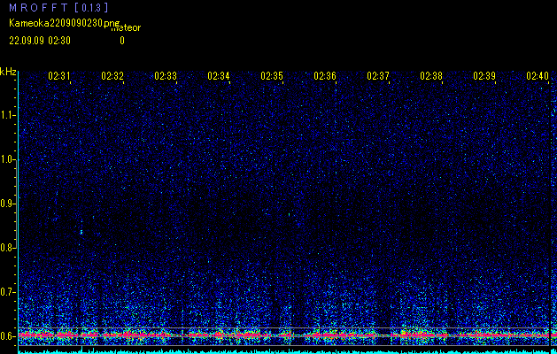Pick the 02:36 time marker
557x354 pixels.
pyautogui.click(x=325, y=76)
